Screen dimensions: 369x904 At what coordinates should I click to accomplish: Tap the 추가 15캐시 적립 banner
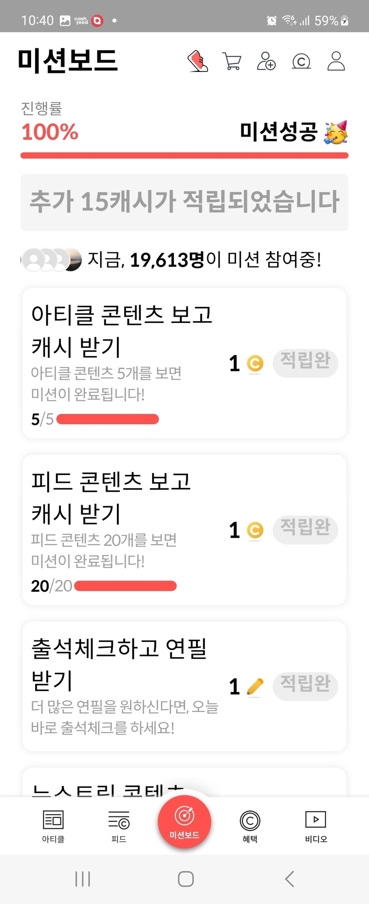[184, 202]
